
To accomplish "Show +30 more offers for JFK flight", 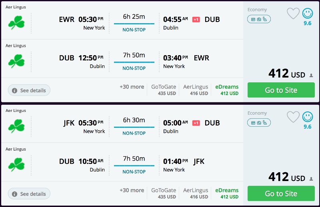I will coord(132,190).
